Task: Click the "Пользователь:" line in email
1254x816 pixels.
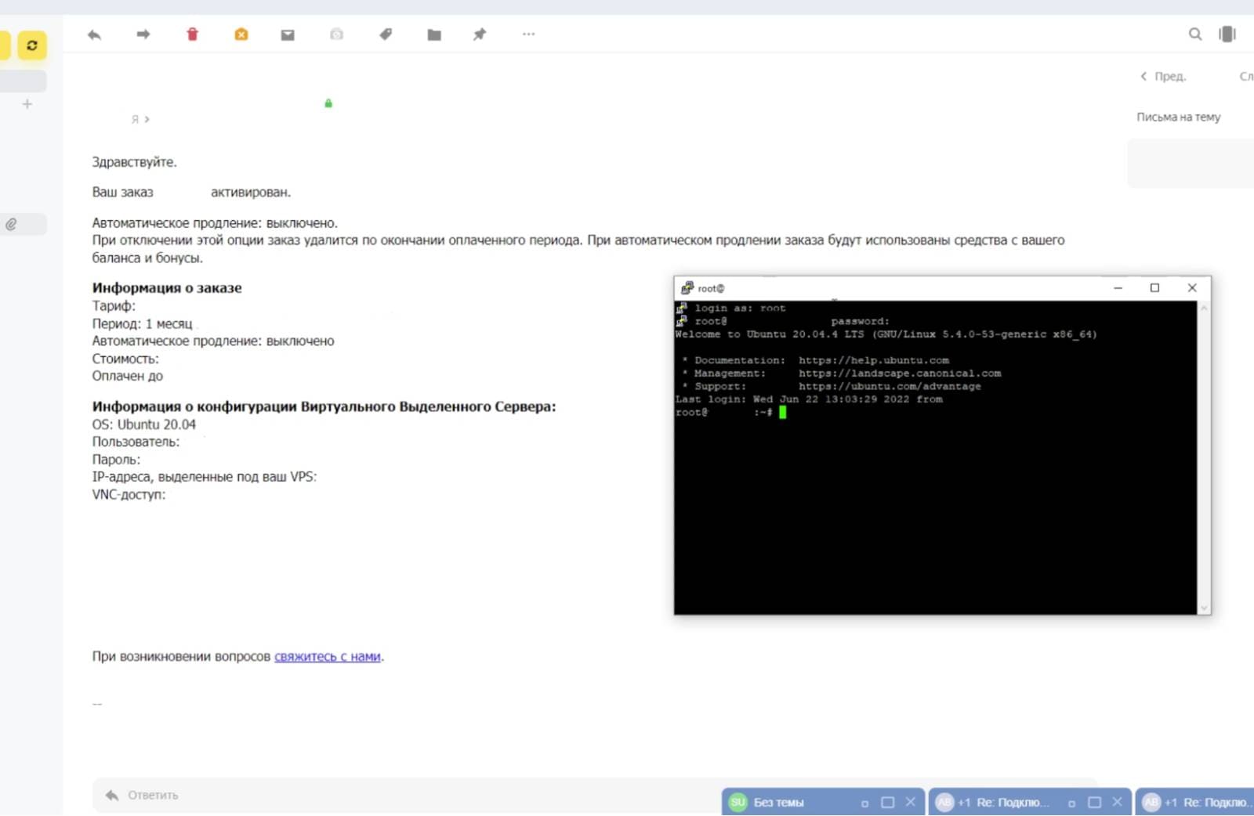Action: click(x=136, y=442)
